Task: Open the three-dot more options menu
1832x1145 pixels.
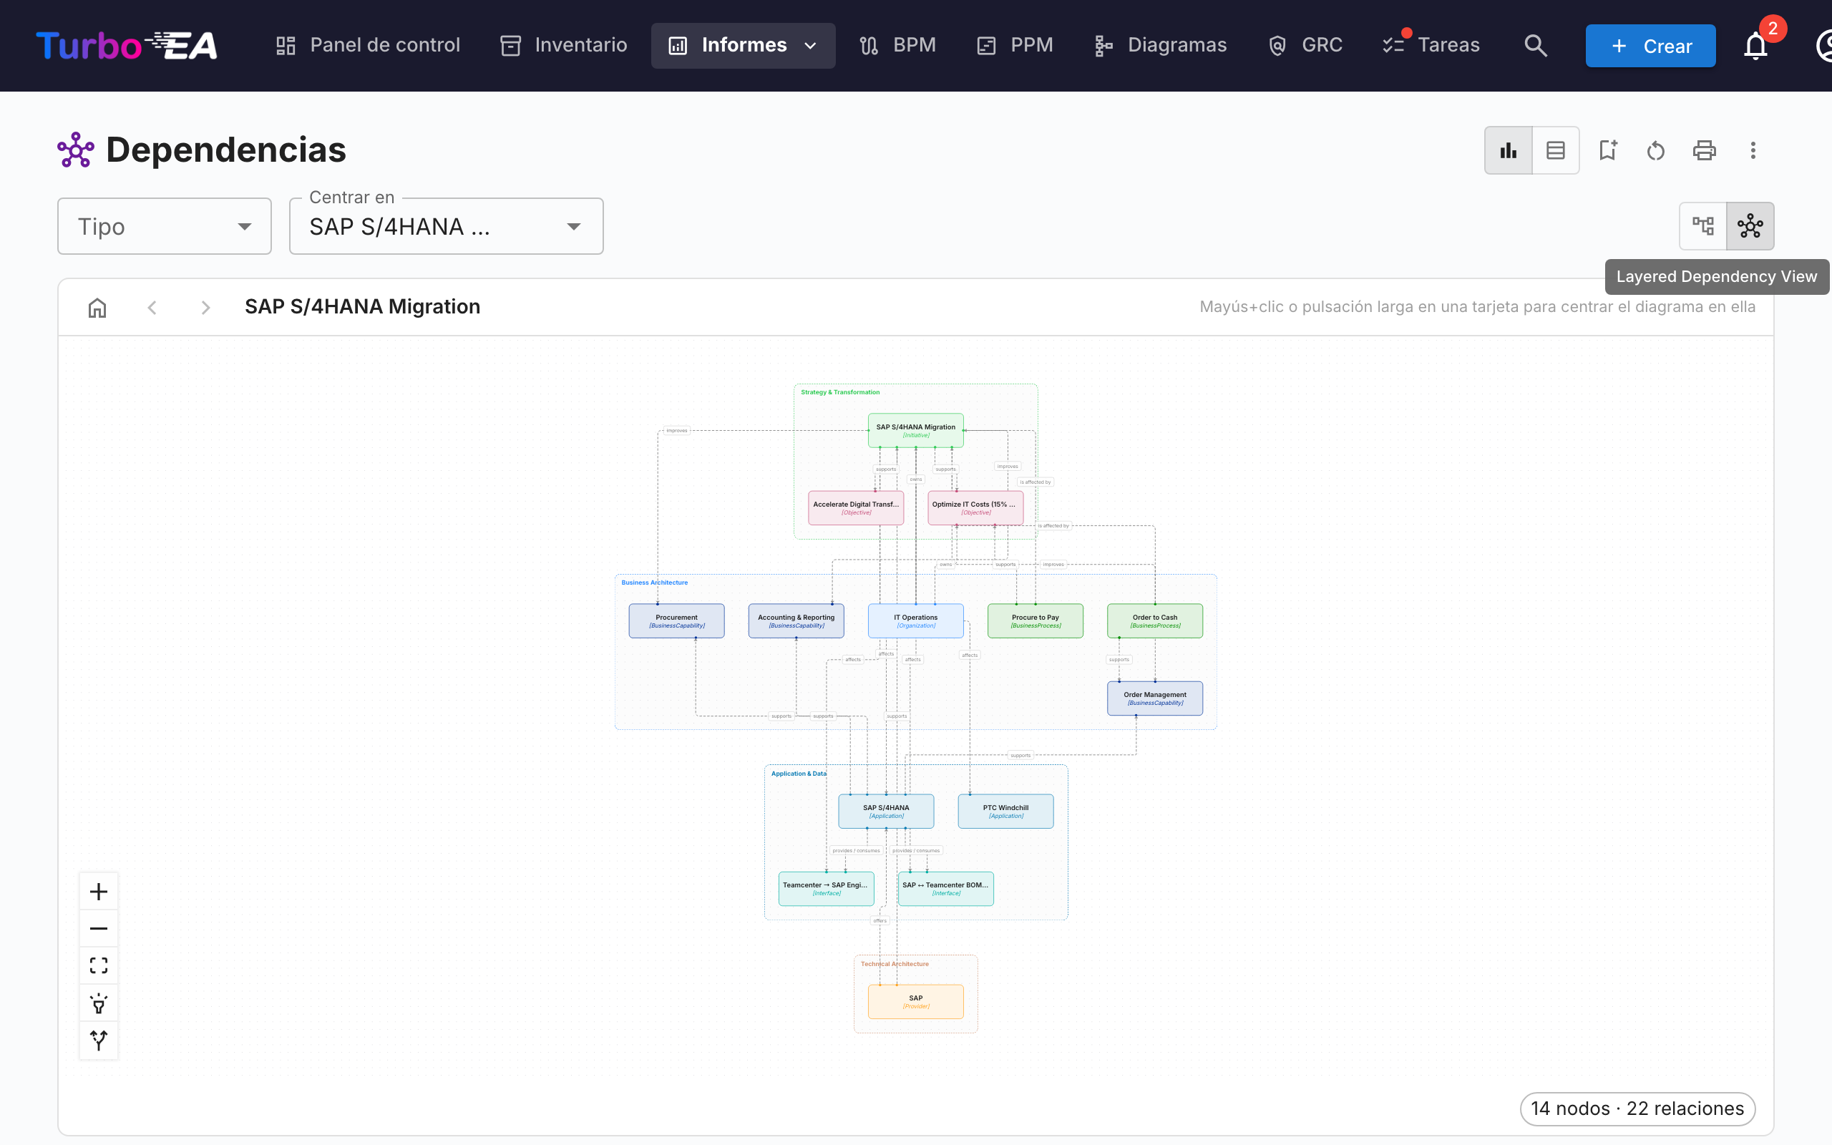Action: (1753, 150)
